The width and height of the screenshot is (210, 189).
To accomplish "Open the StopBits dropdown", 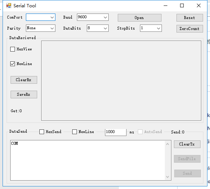I will [151, 28].
